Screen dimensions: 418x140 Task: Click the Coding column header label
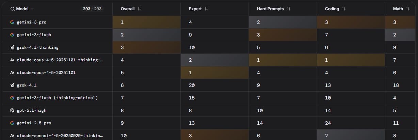(332, 9)
